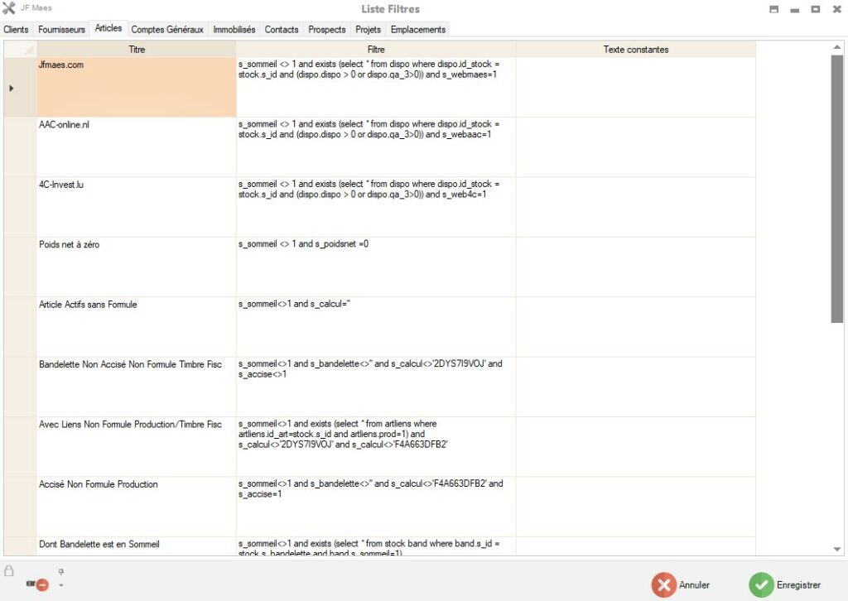
Task: Open the Fournisseurs tab
Action: pyautogui.click(x=61, y=30)
